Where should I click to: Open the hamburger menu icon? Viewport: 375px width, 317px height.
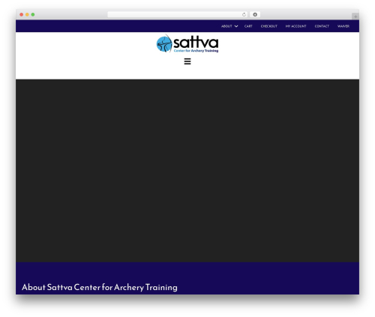(x=187, y=61)
